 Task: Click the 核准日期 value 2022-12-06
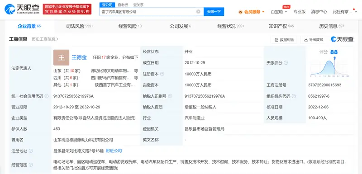click(319, 107)
